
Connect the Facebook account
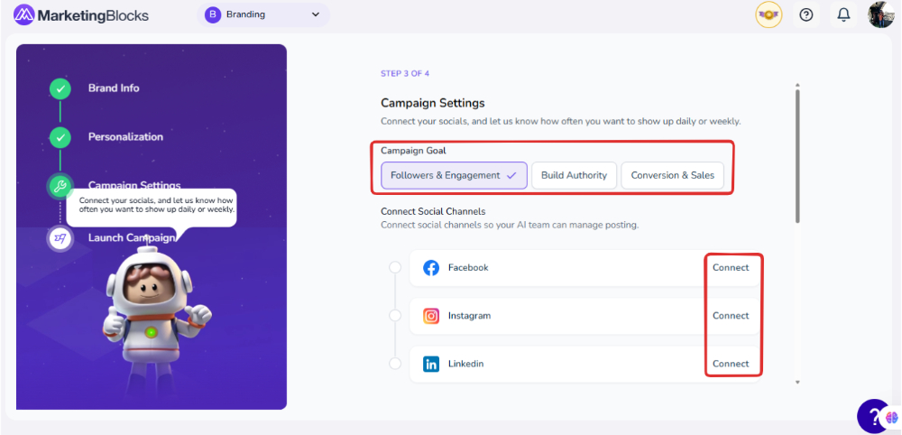coord(731,268)
